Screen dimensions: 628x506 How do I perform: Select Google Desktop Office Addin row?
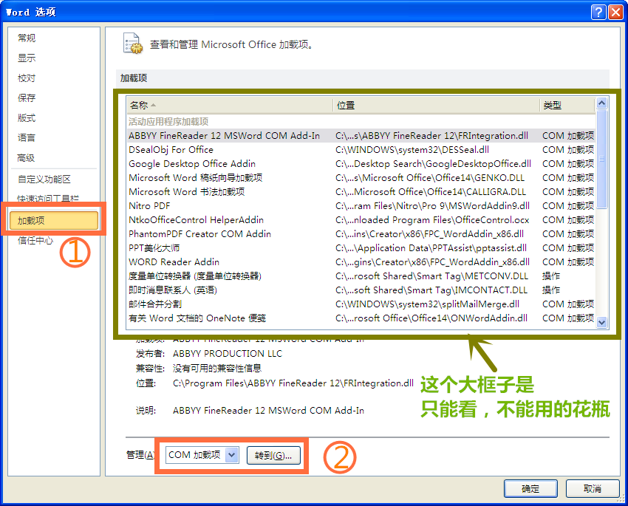pos(361,164)
